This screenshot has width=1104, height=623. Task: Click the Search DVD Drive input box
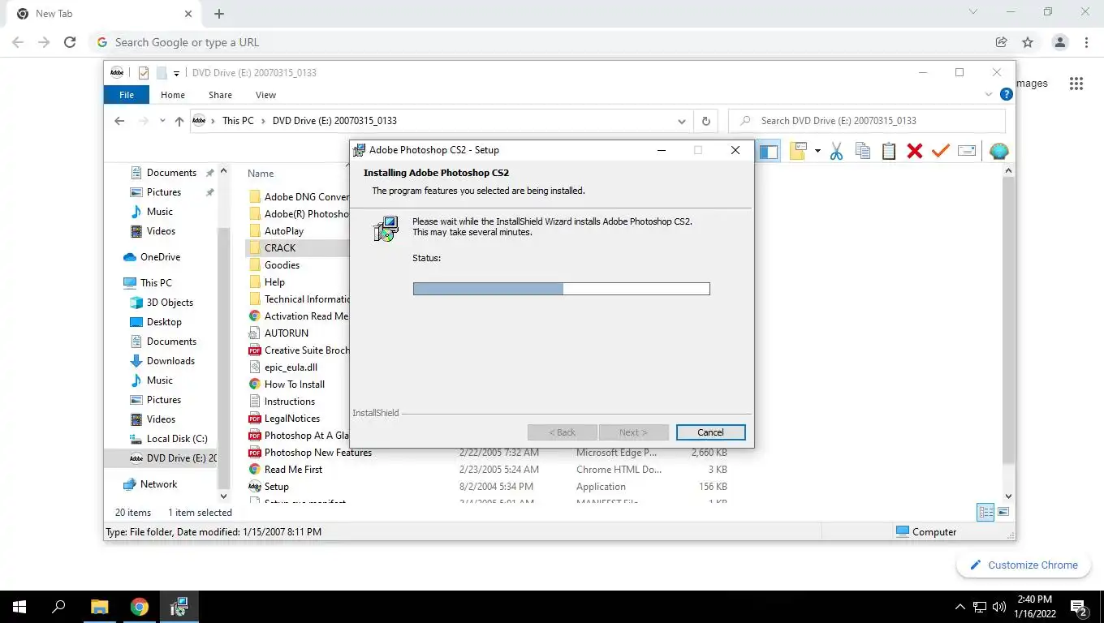click(867, 121)
